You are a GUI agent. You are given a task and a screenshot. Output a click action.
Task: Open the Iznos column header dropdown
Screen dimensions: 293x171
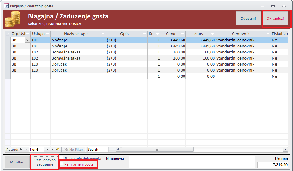[x=212, y=34]
